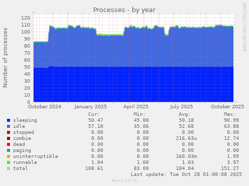
Task: Click the total legend color swatch
Action: click(9, 168)
